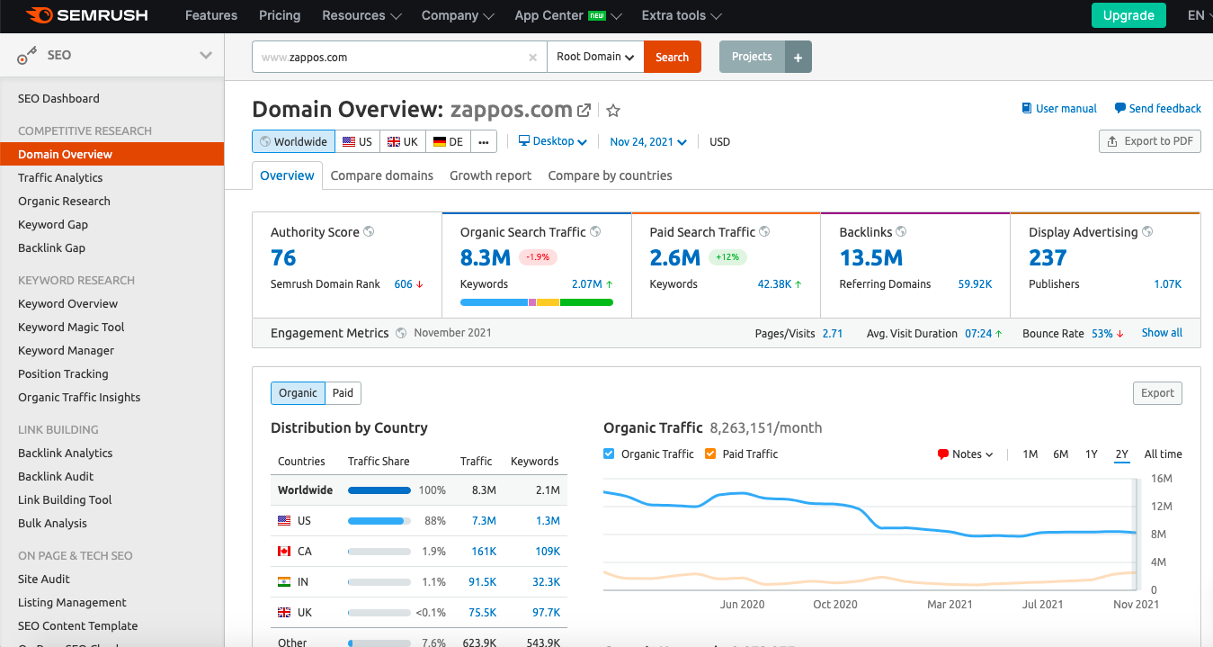The width and height of the screenshot is (1213, 647).
Task: Switch to Compare by countries tab
Action: point(611,175)
